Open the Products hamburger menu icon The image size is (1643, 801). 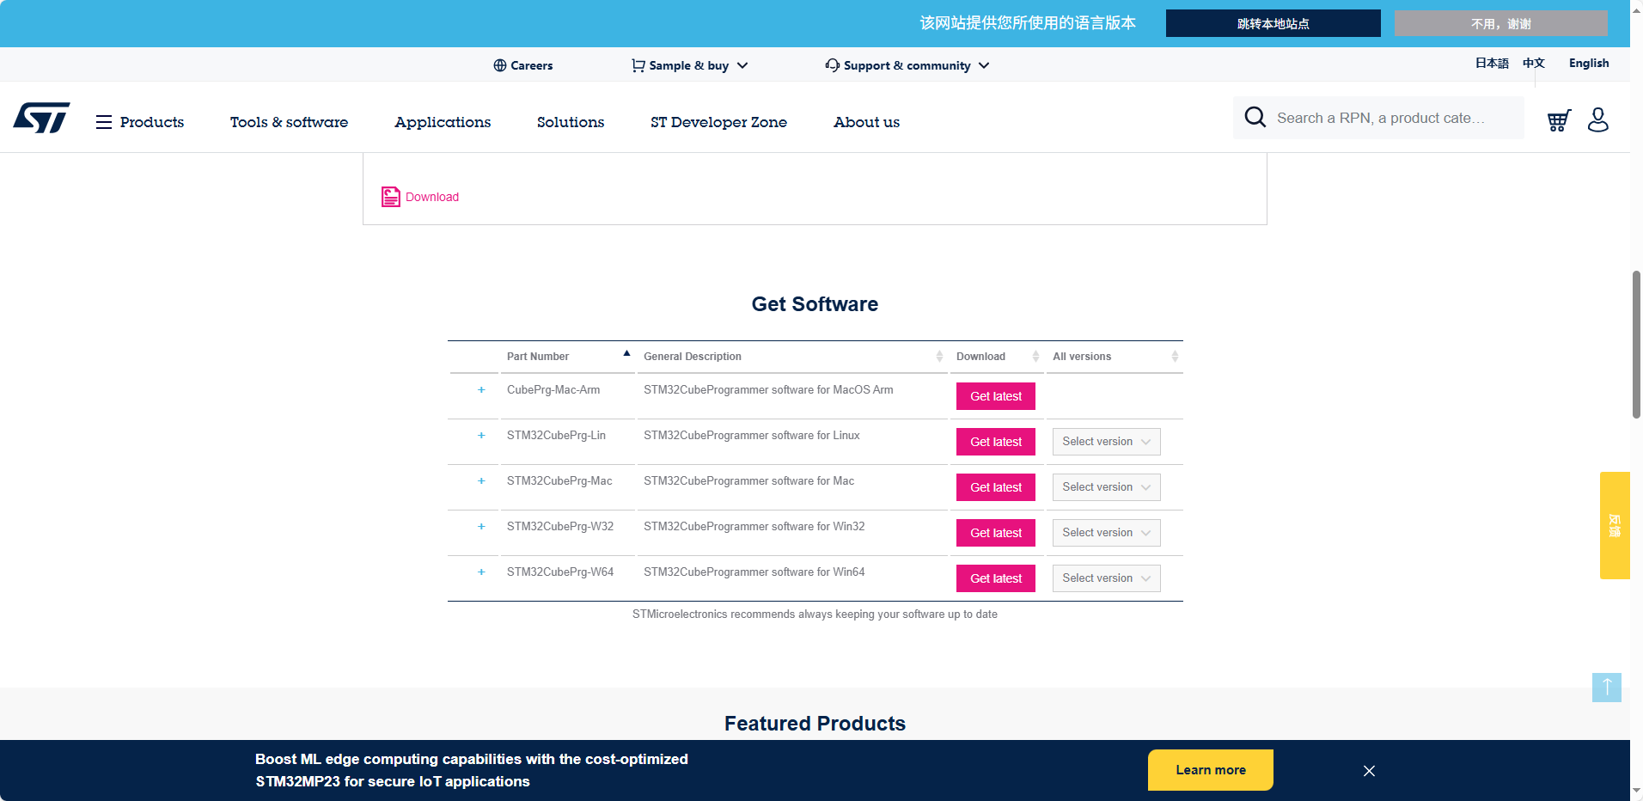tap(104, 122)
